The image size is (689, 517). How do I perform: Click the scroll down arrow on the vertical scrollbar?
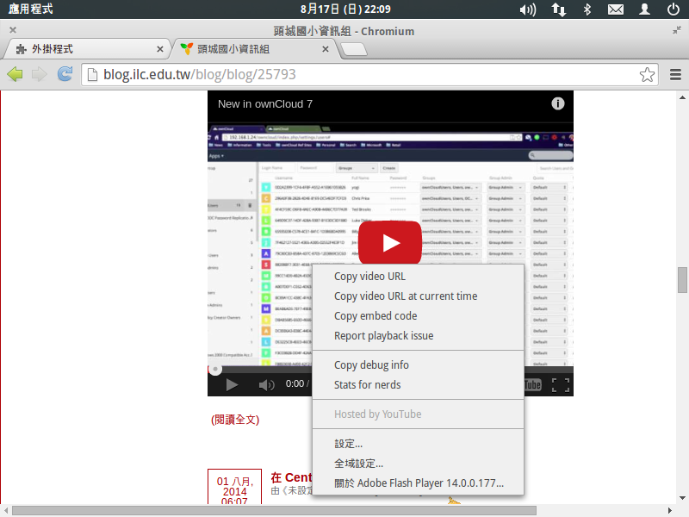click(x=682, y=498)
